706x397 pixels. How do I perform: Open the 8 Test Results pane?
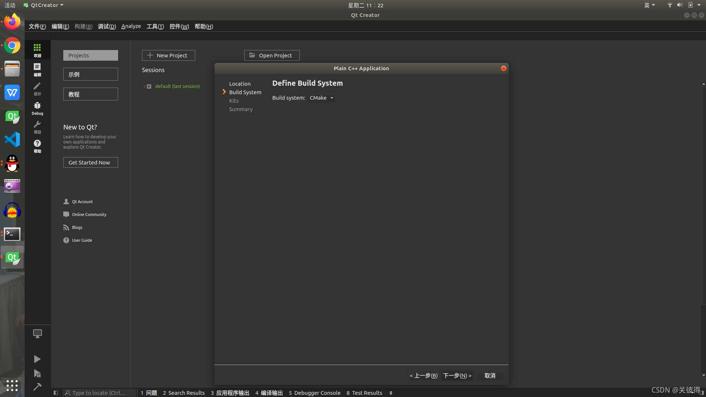click(x=364, y=393)
